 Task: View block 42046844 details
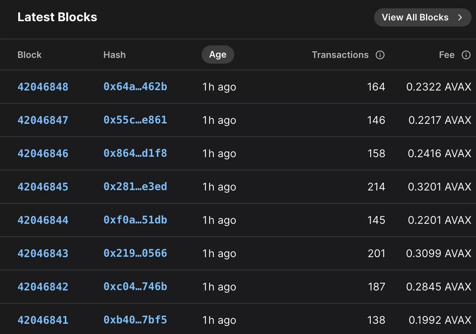point(43,220)
